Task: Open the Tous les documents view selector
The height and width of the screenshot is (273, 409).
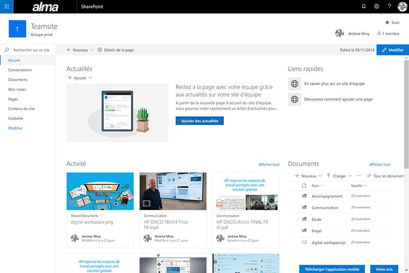Action: (x=386, y=176)
